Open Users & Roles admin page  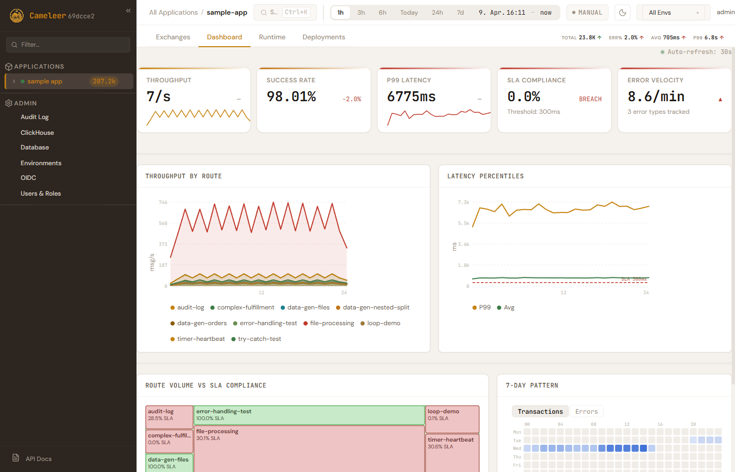coord(40,194)
